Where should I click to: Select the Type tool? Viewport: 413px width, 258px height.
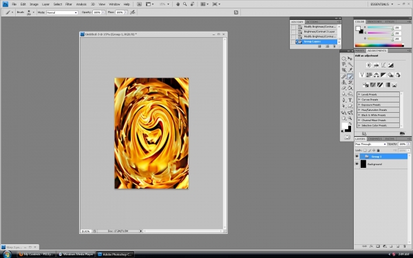click(x=350, y=100)
